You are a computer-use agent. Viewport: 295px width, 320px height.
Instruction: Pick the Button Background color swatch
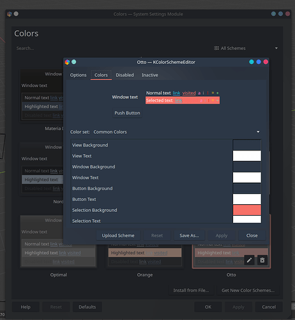click(x=246, y=188)
